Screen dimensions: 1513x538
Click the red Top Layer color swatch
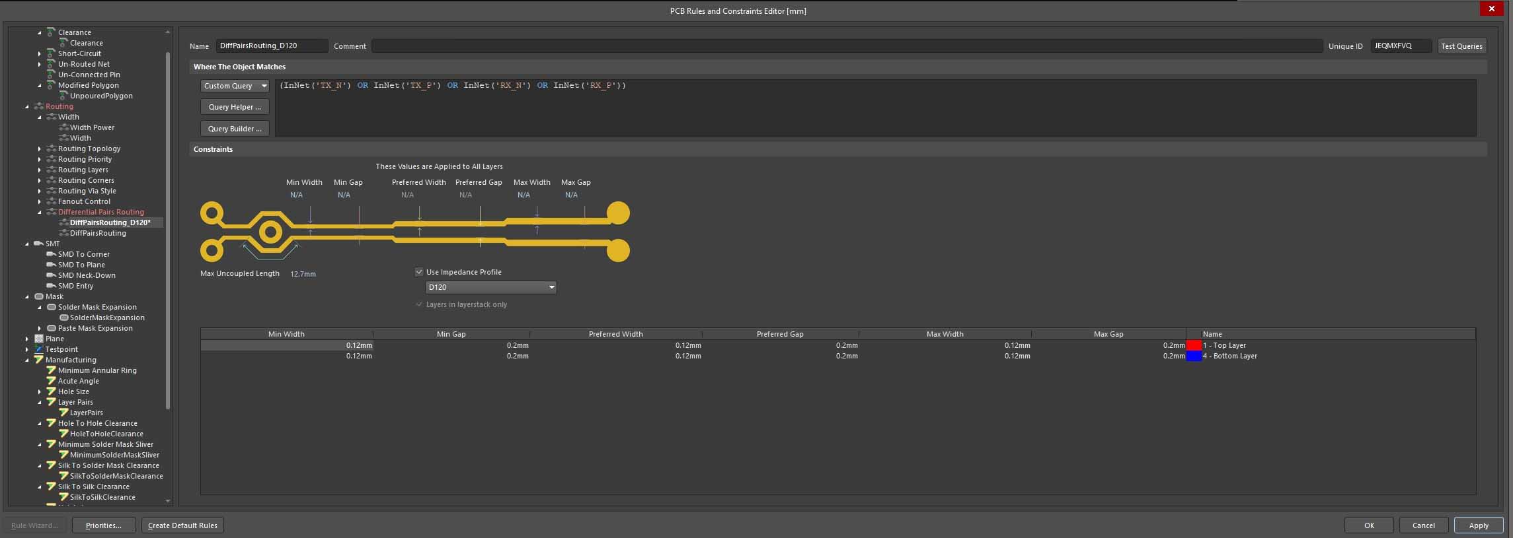tap(1194, 345)
